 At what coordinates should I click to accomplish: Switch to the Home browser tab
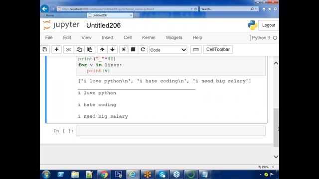click(63, 15)
